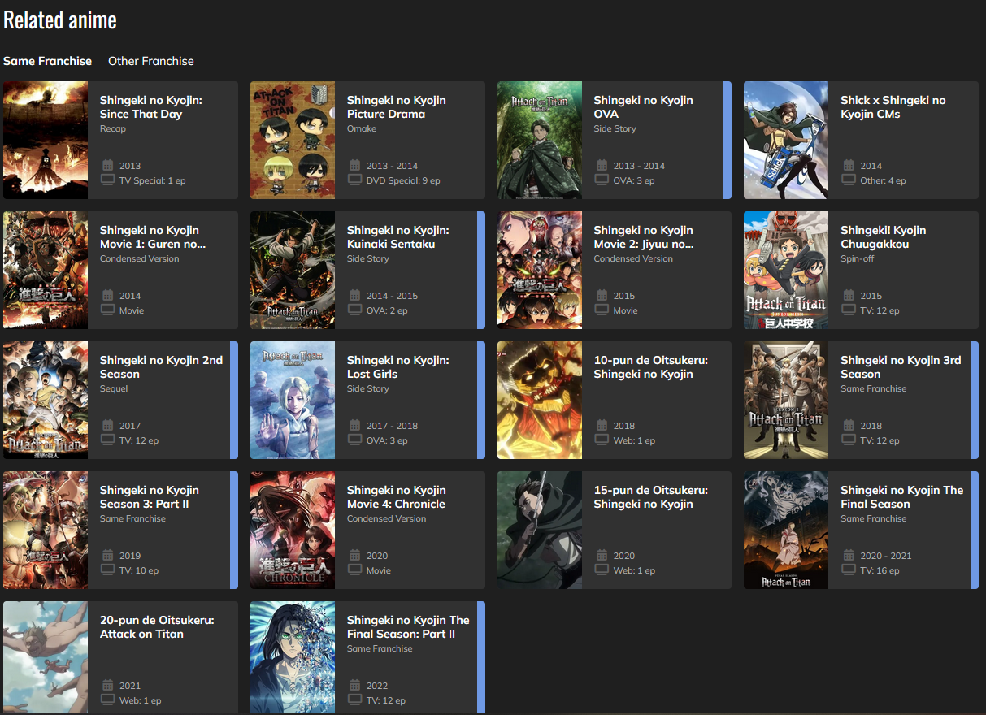Click title Shick x Shingeki no Kyojin CMs
Viewport: 986px width, 715px height.
coord(893,107)
